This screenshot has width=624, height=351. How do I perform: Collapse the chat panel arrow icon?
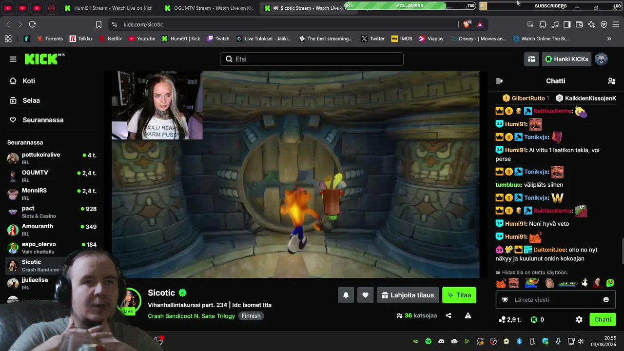[499, 81]
